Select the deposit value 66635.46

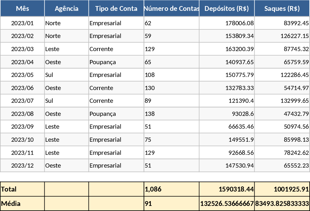tap(241, 126)
